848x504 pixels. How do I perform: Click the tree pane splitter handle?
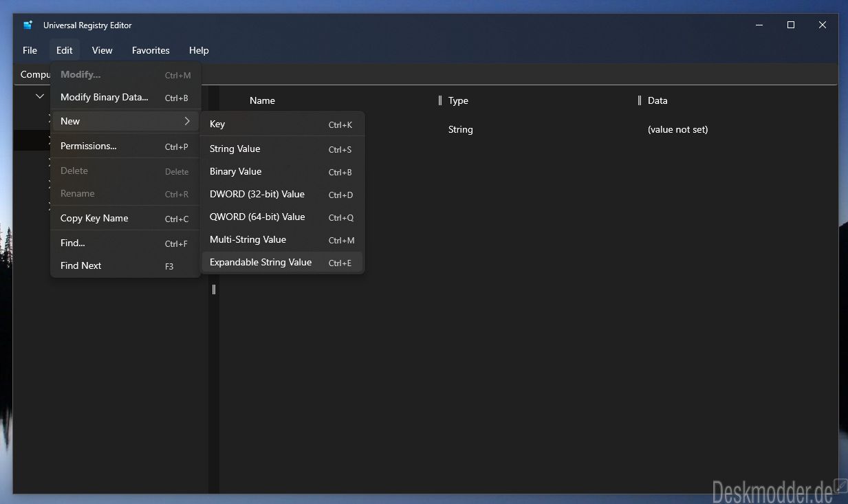(214, 289)
